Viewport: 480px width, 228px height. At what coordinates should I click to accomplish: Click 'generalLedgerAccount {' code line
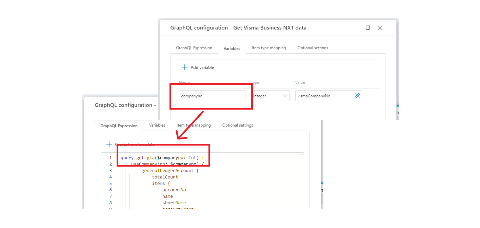170,170
